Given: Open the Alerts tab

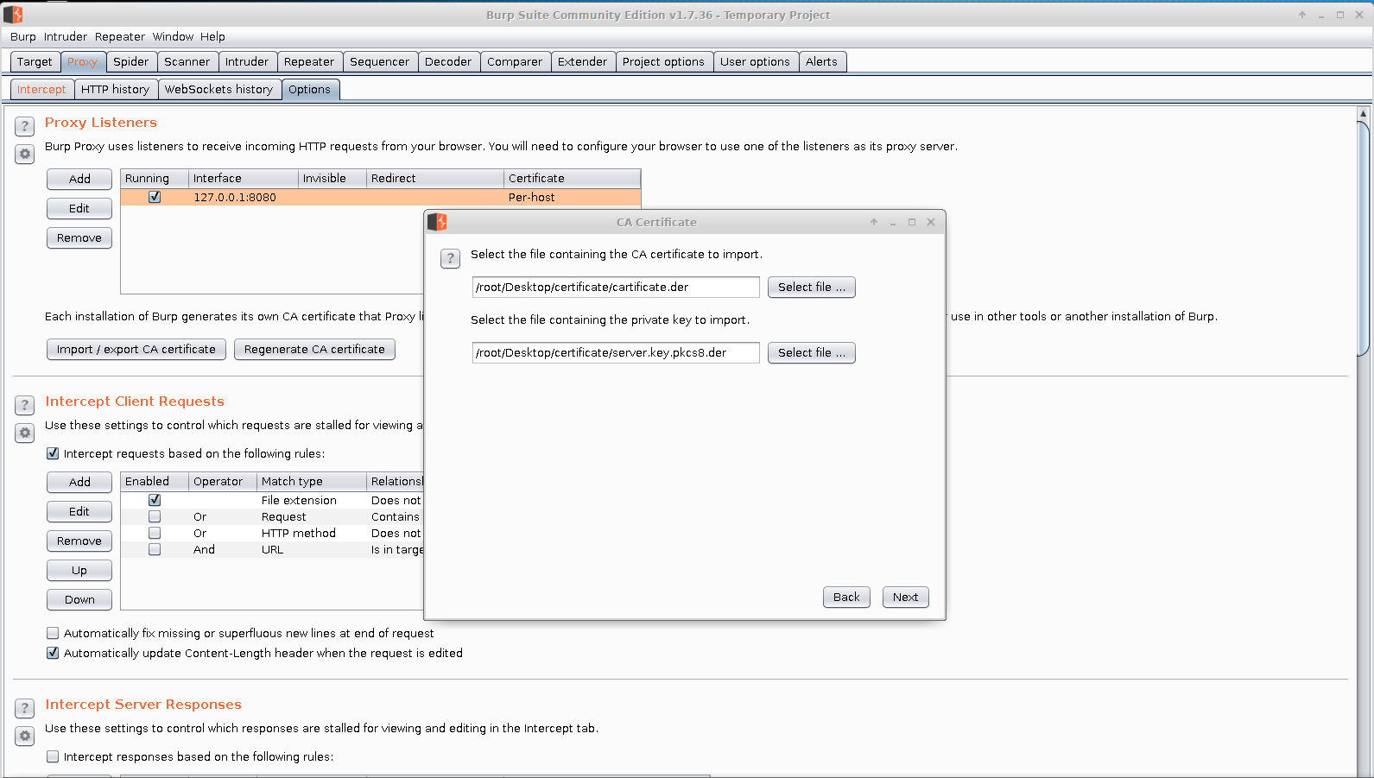Looking at the screenshot, I should point(822,61).
